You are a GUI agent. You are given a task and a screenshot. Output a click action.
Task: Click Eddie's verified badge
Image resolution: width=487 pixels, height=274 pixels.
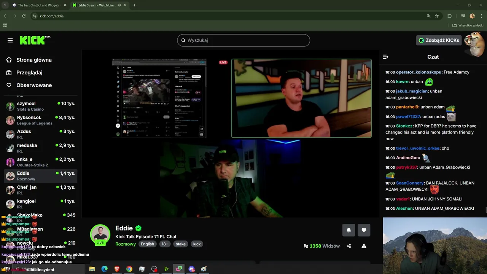[138, 228]
